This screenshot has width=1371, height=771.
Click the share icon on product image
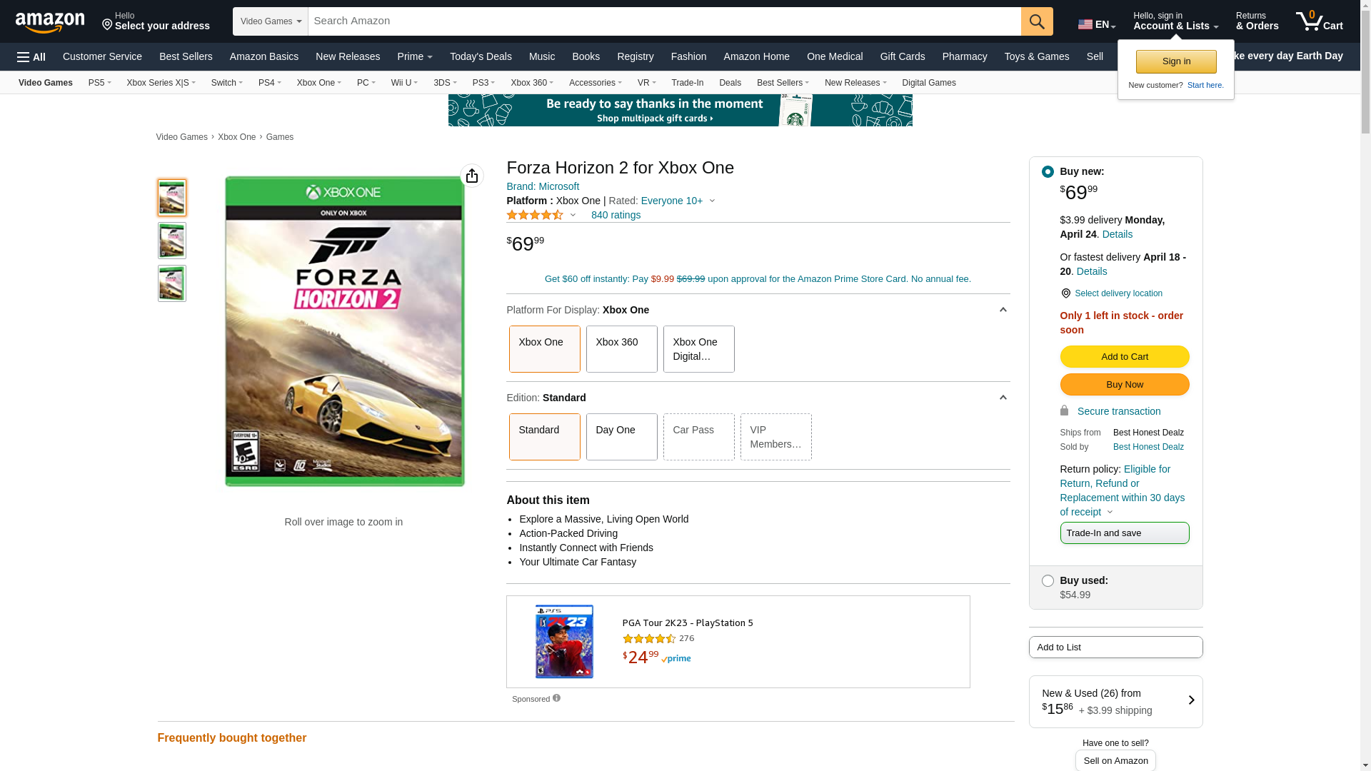(472, 176)
